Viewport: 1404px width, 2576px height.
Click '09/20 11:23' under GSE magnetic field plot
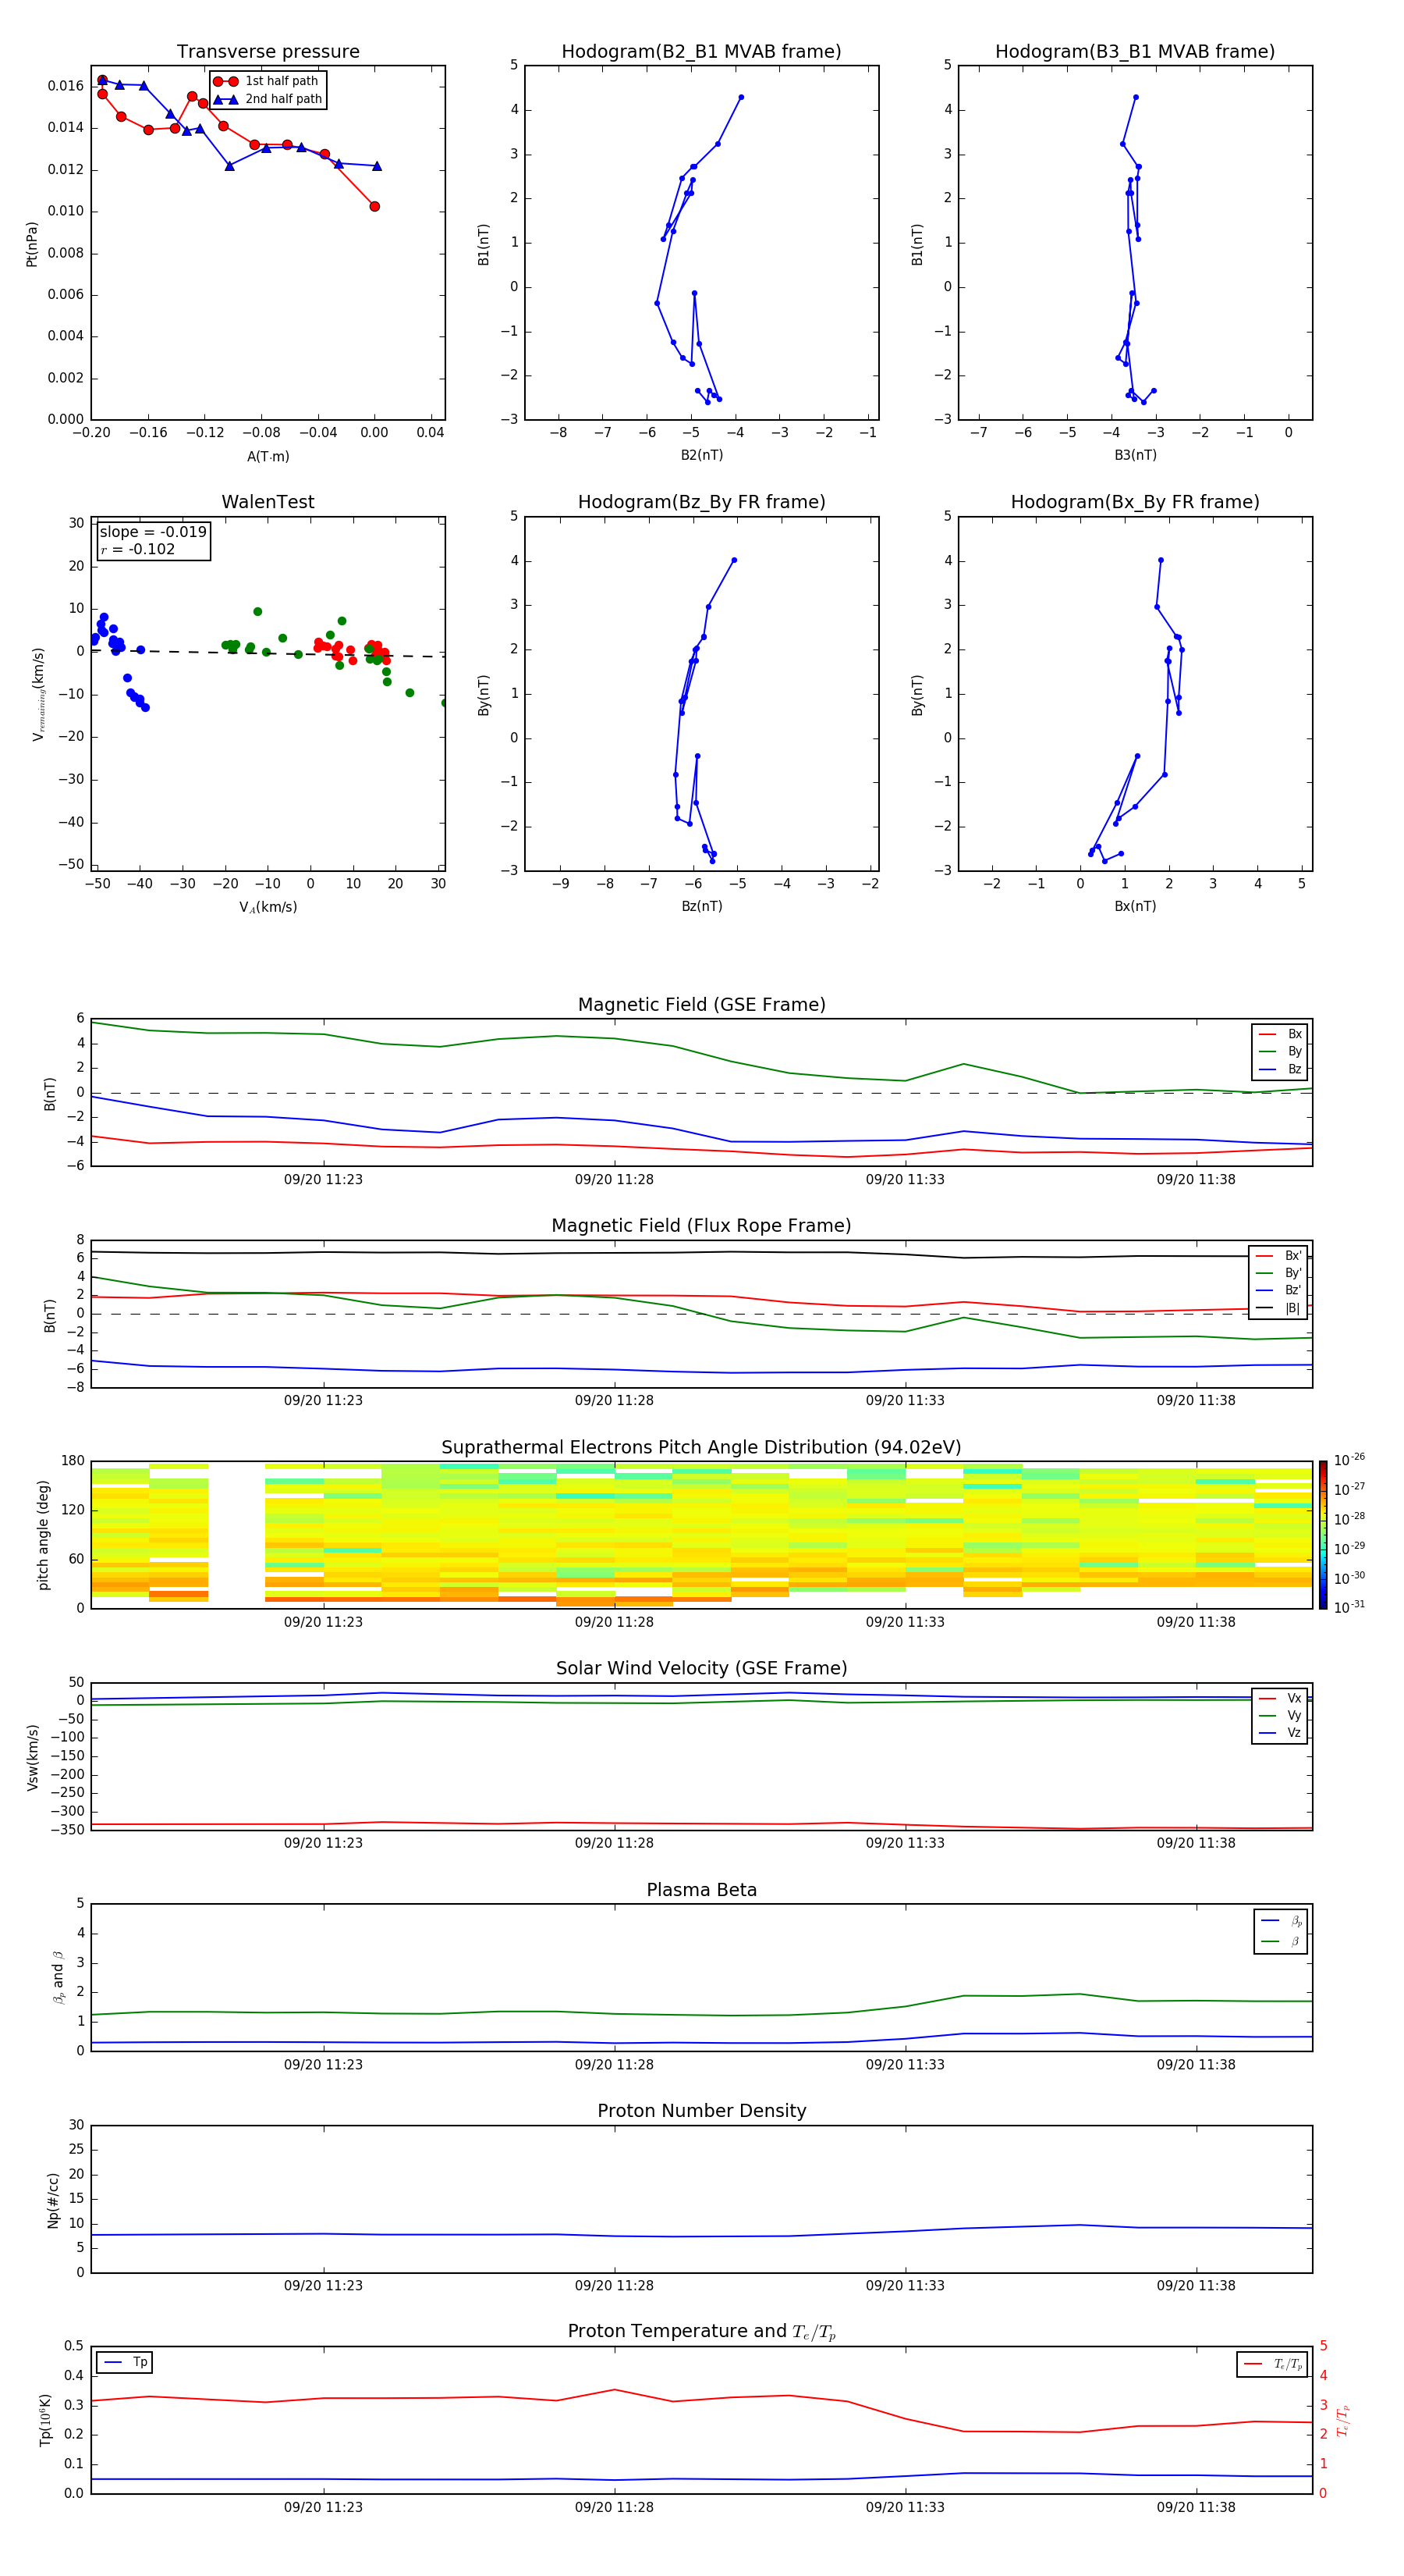coord(323,1180)
